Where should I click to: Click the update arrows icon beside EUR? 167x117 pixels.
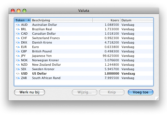pos(18,47)
